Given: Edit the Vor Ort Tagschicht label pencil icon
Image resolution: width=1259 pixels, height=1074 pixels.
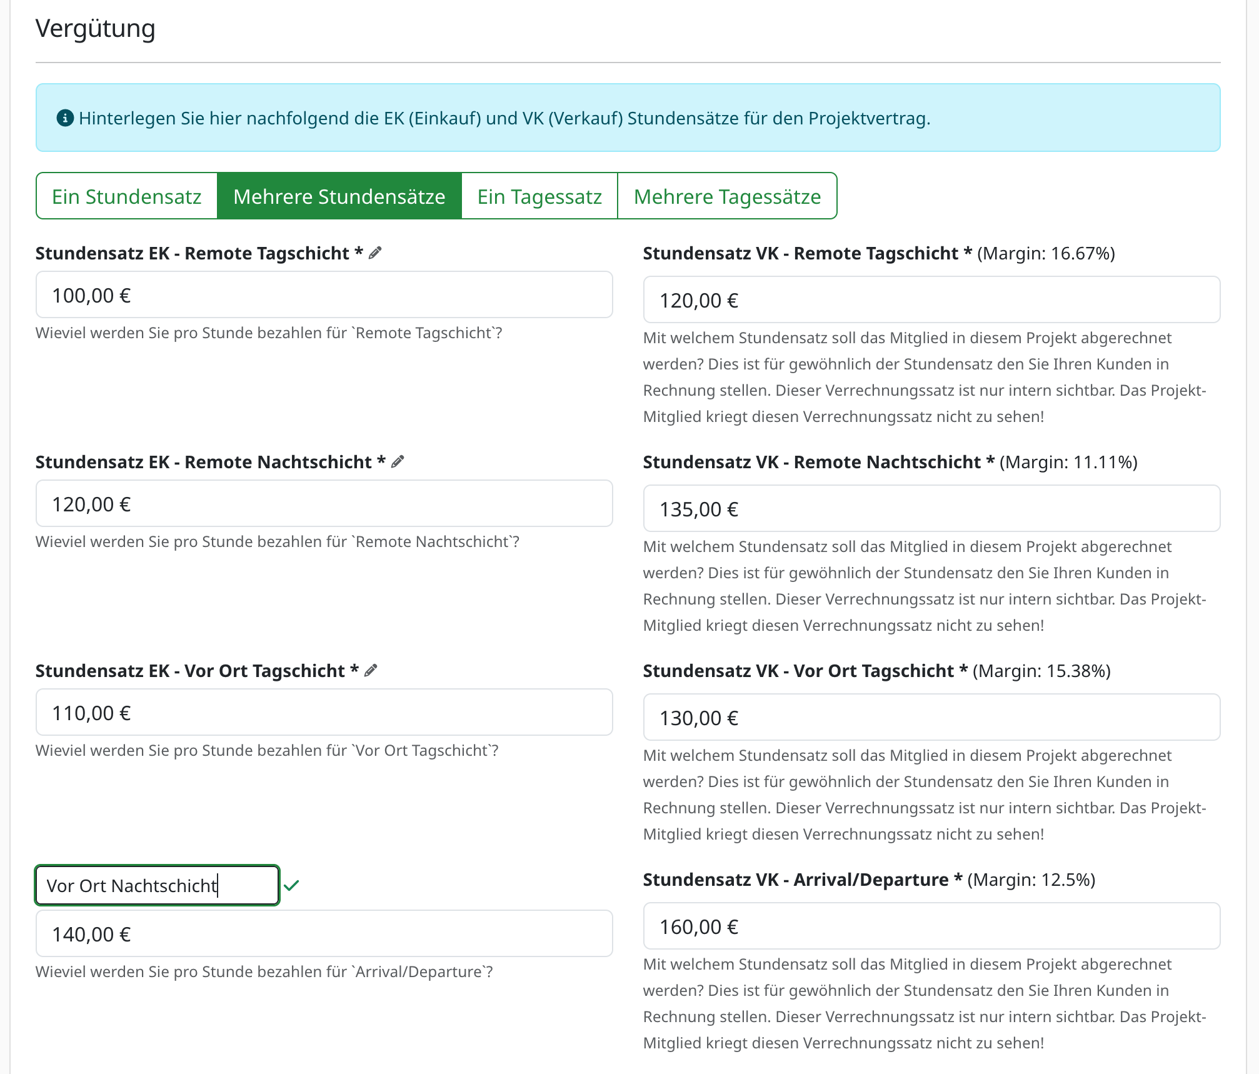Looking at the screenshot, I should coord(371,671).
